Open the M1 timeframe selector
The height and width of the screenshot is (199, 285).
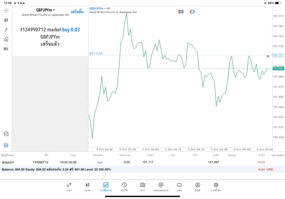[6, 49]
